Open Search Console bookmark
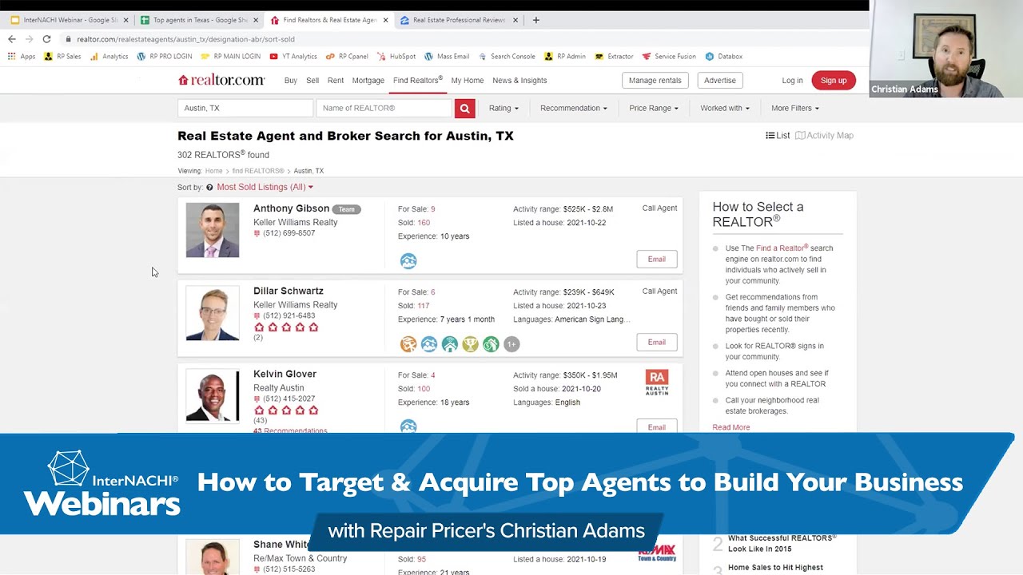 point(507,57)
